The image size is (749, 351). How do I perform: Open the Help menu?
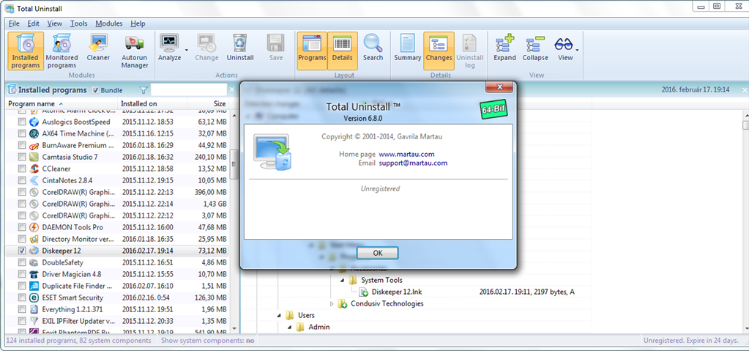coord(138,23)
